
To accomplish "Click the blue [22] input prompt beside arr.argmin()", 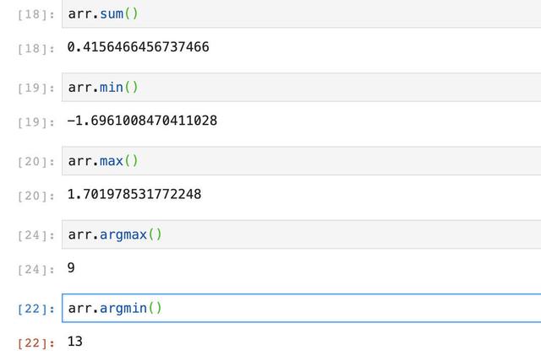I will point(36,309).
